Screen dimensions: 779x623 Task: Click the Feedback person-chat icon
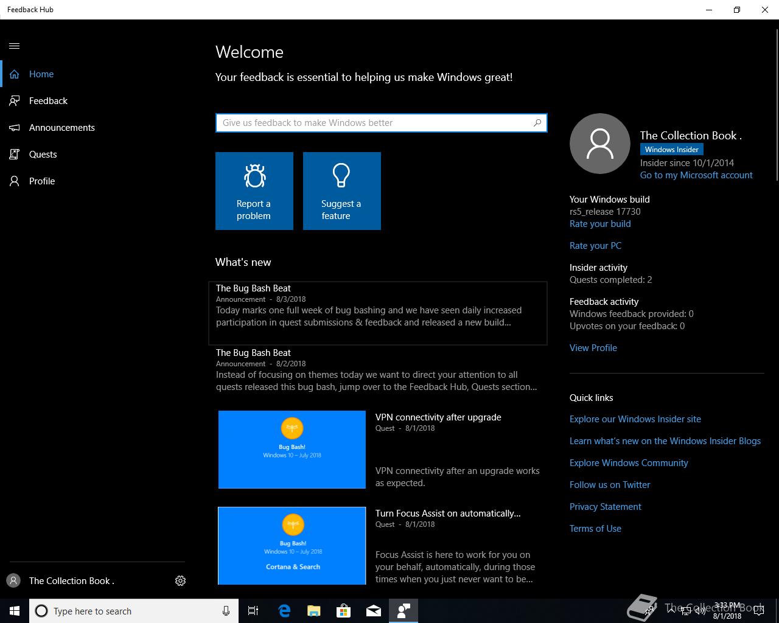pos(15,101)
